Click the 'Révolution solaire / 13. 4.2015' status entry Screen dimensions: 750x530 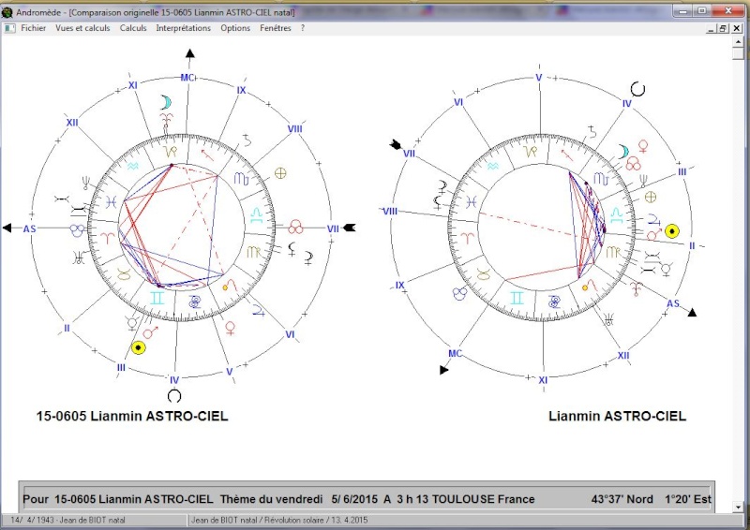tap(316, 521)
